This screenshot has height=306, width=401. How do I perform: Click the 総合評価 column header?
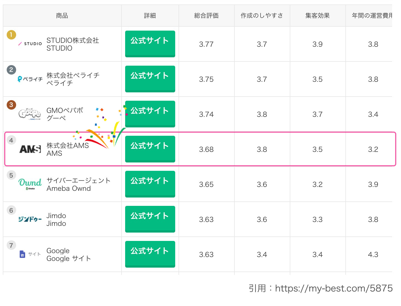206,16
